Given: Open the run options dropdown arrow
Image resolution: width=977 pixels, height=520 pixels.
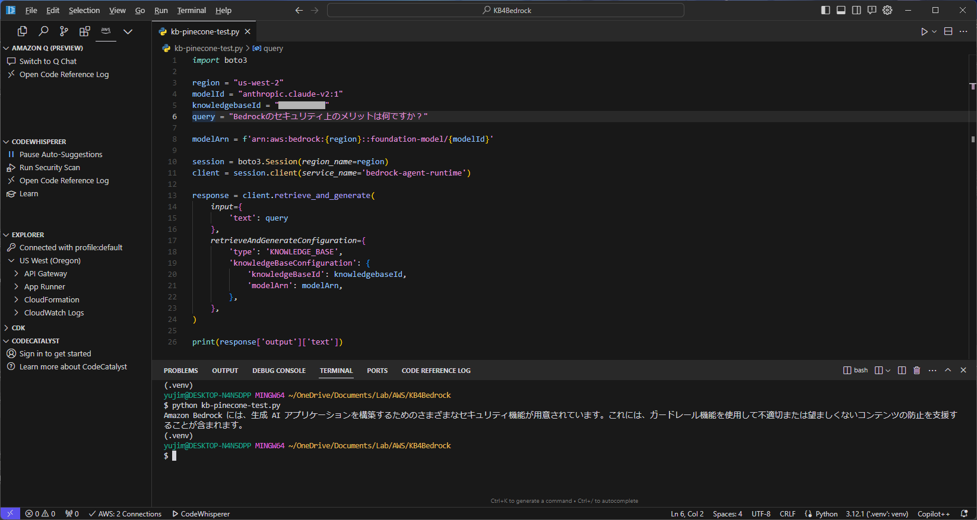Looking at the screenshot, I should (934, 31).
